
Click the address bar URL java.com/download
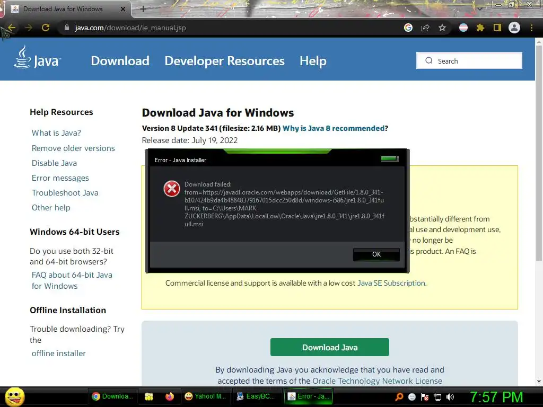point(130,28)
